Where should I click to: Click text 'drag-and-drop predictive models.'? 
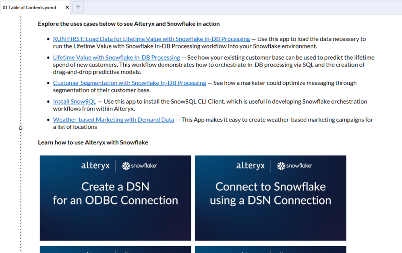click(97, 72)
